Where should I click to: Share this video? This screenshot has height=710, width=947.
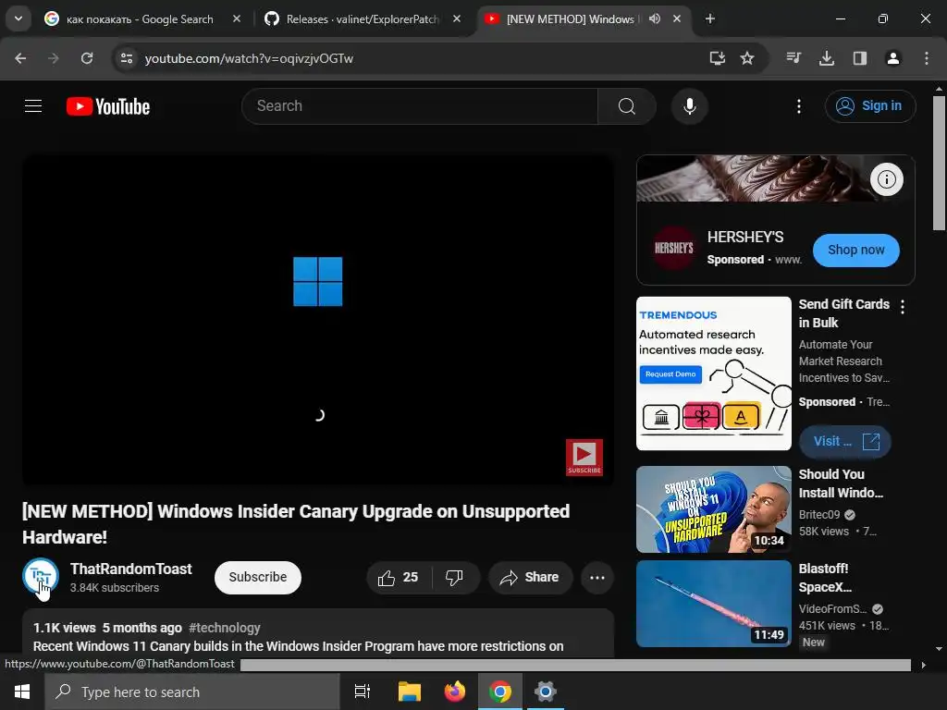tap(530, 578)
